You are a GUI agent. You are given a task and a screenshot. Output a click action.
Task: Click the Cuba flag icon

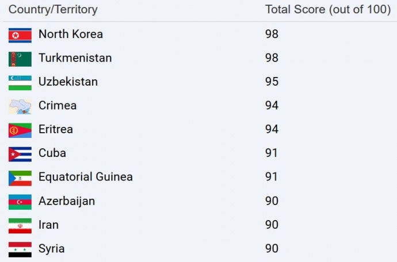(20, 154)
